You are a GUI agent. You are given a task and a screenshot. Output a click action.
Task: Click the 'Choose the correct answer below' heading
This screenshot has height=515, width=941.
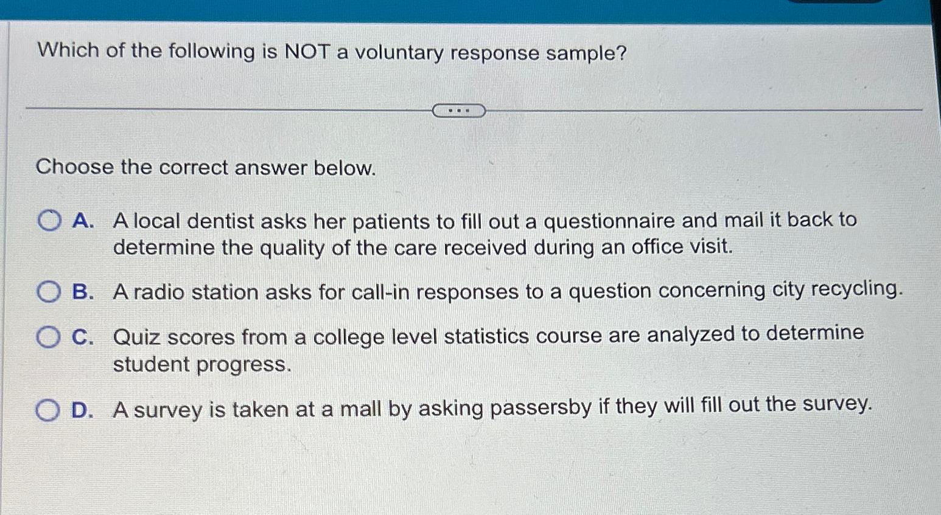click(206, 168)
